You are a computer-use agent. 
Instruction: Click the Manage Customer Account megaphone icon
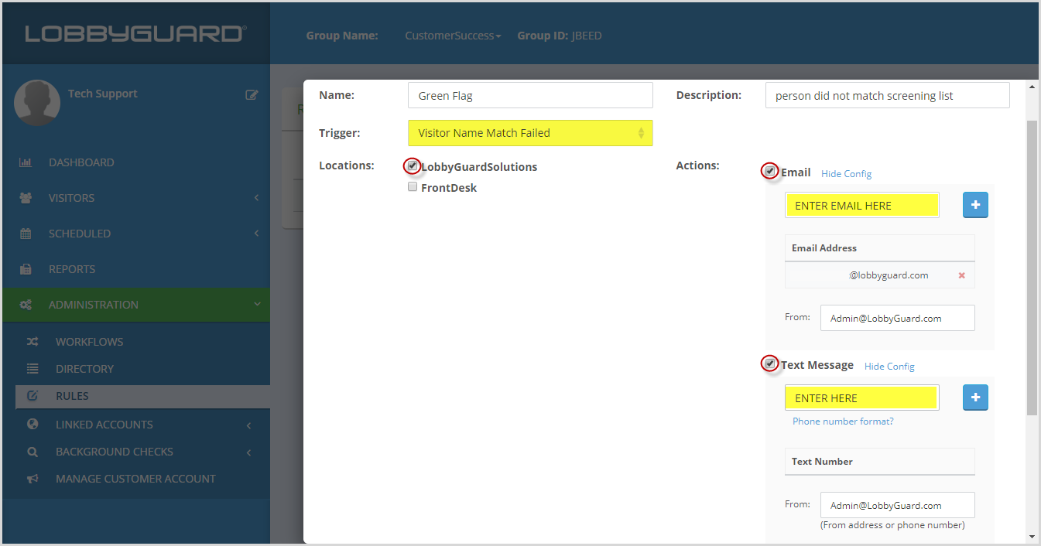[x=33, y=479]
